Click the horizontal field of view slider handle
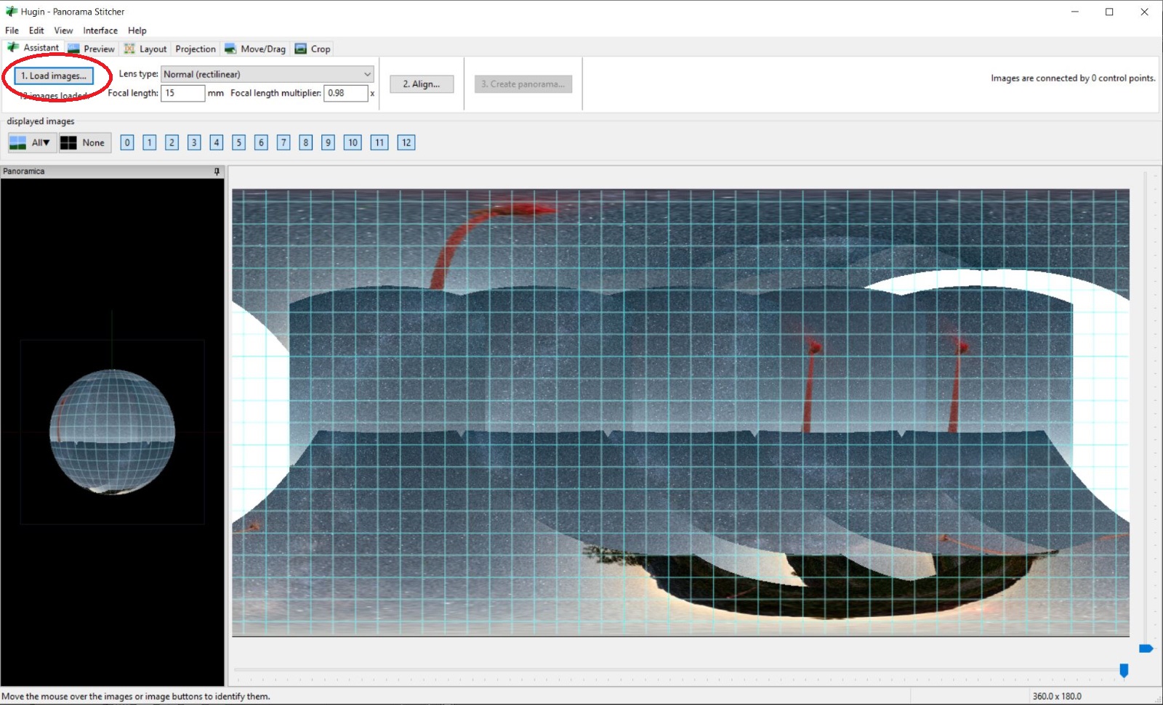Screen dimensions: 1163x705 (1124, 670)
